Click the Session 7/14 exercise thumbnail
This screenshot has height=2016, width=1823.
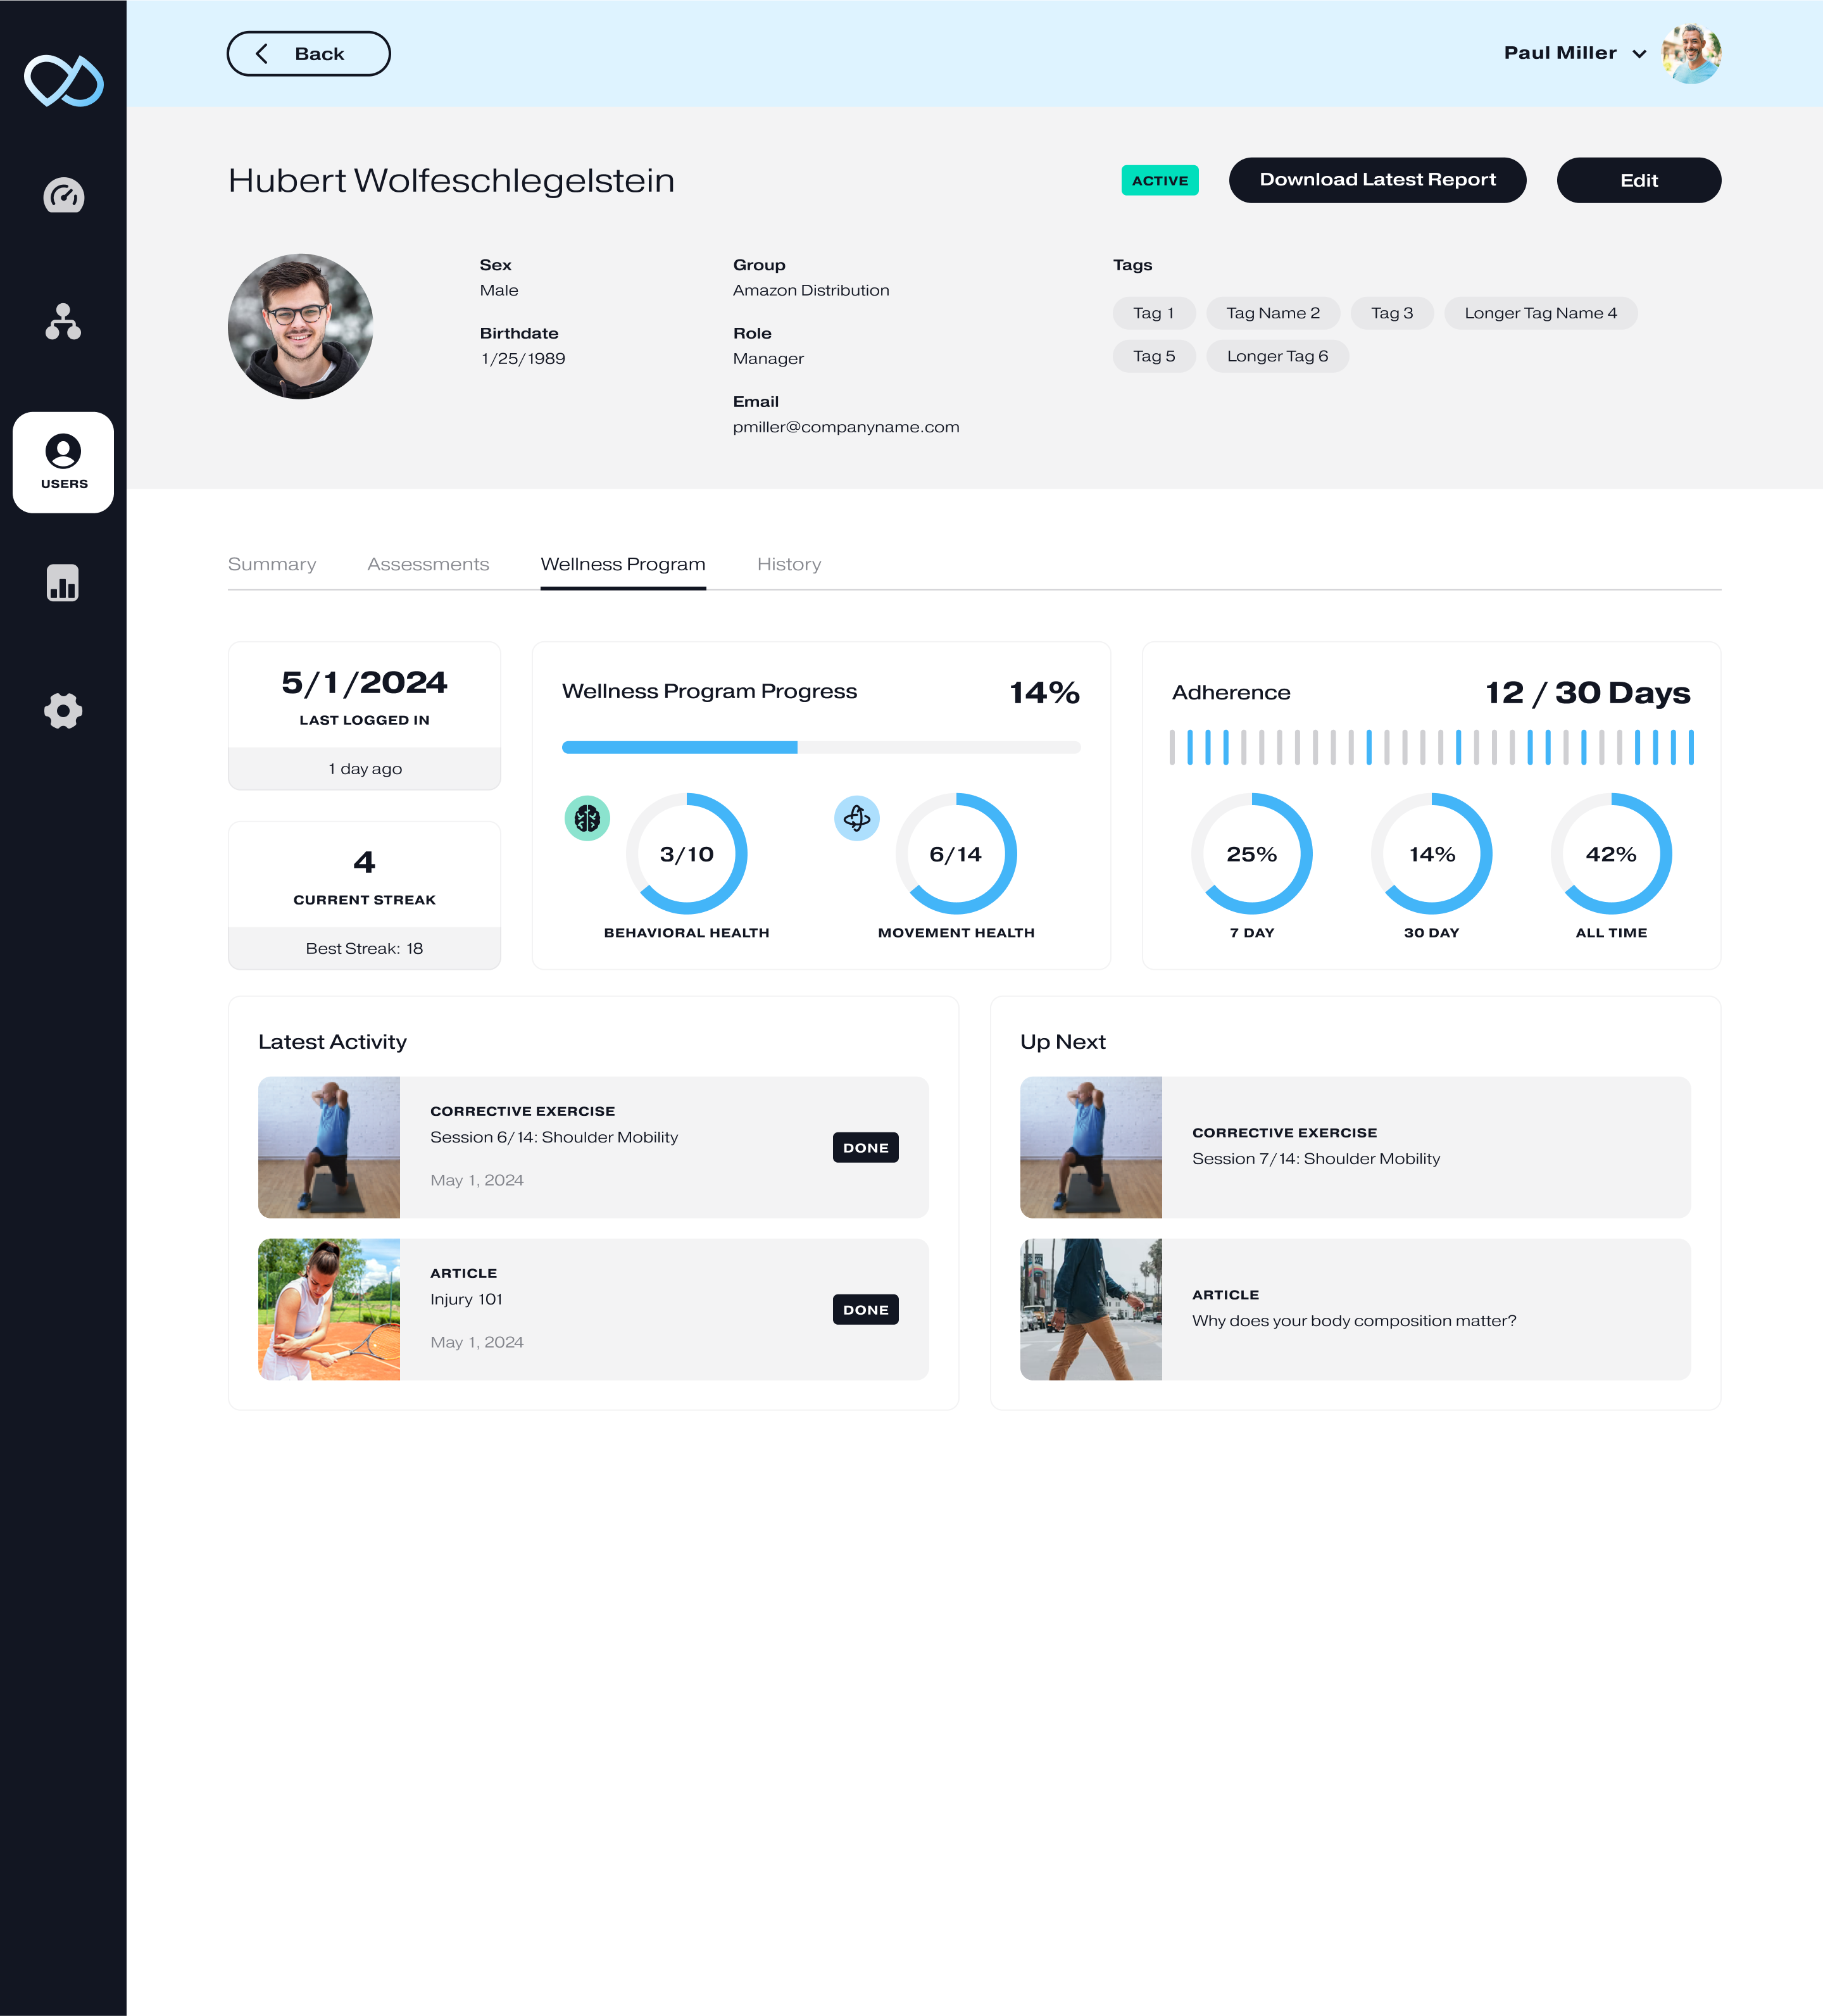point(1091,1147)
